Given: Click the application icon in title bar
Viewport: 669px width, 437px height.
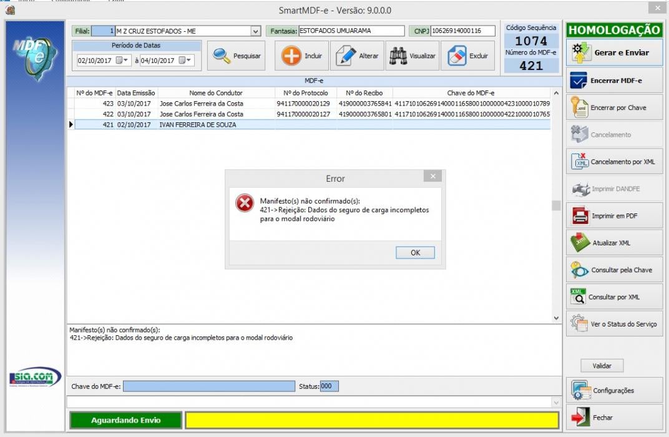Looking at the screenshot, I should 10,10.
